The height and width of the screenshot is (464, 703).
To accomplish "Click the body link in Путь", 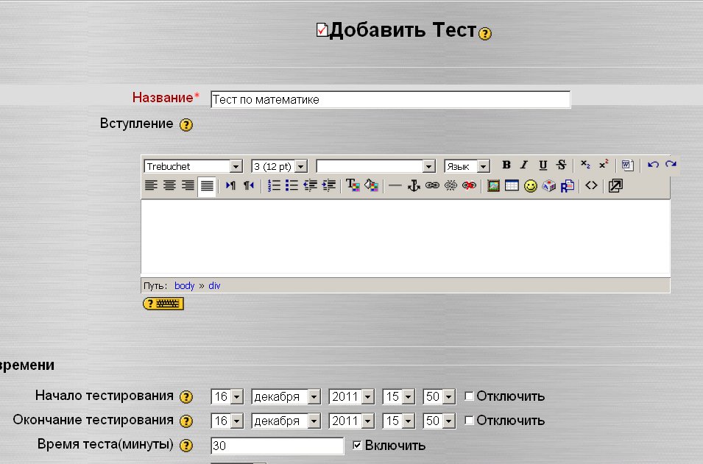I will click(x=184, y=285).
